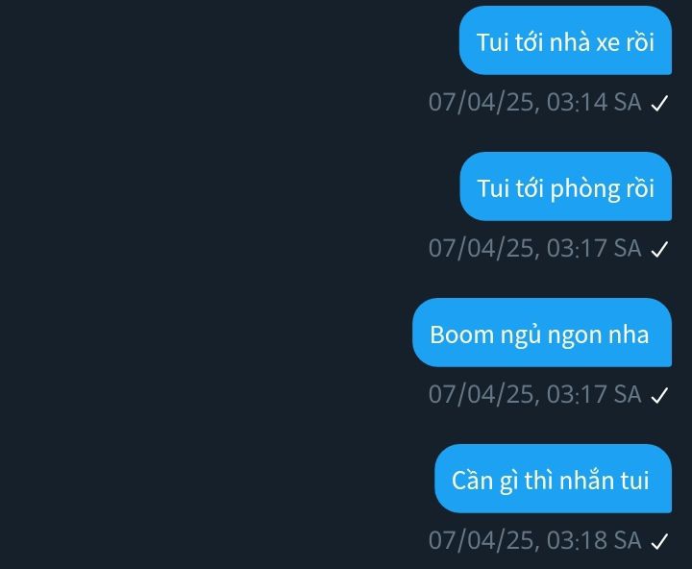Select the "Tui tới nhà xe rồi" message bubble
This screenshot has height=569, width=692.
565,40
